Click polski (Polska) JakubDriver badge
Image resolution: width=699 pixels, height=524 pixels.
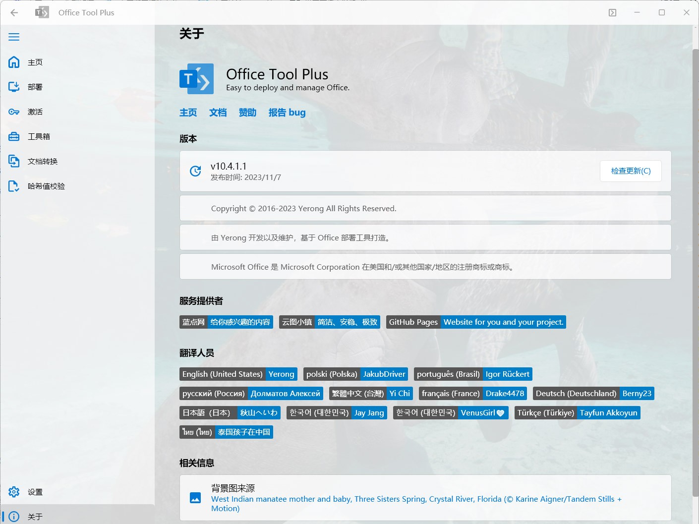(x=355, y=374)
